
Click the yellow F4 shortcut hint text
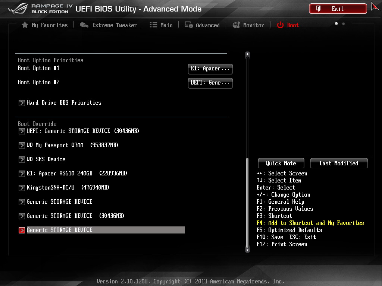coord(310,223)
